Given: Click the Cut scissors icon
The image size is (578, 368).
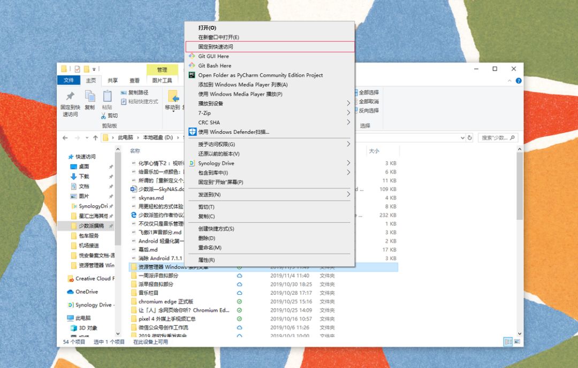Looking at the screenshot, I should click(104, 116).
